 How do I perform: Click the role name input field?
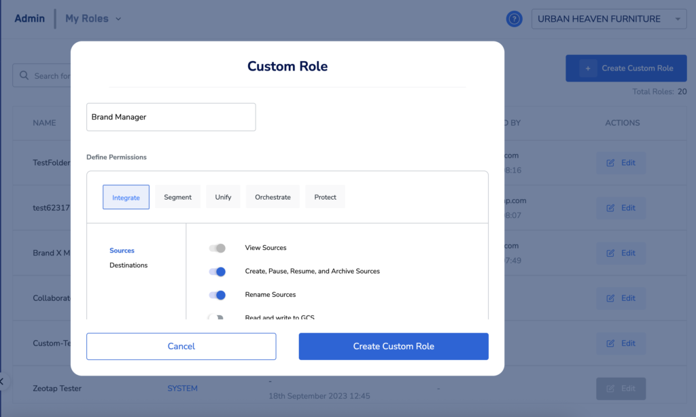pos(171,117)
